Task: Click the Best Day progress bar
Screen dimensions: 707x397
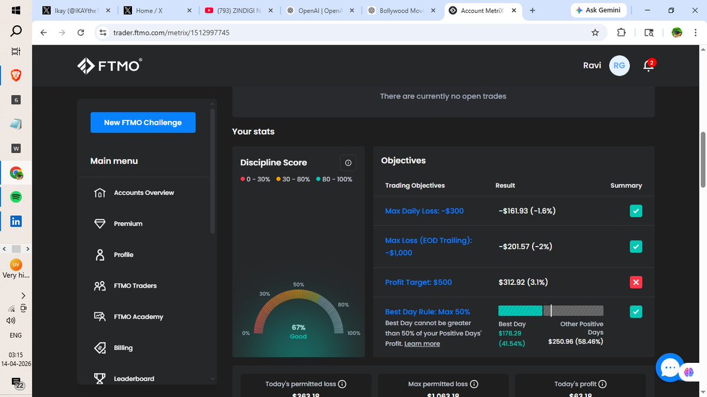Action: (551, 311)
